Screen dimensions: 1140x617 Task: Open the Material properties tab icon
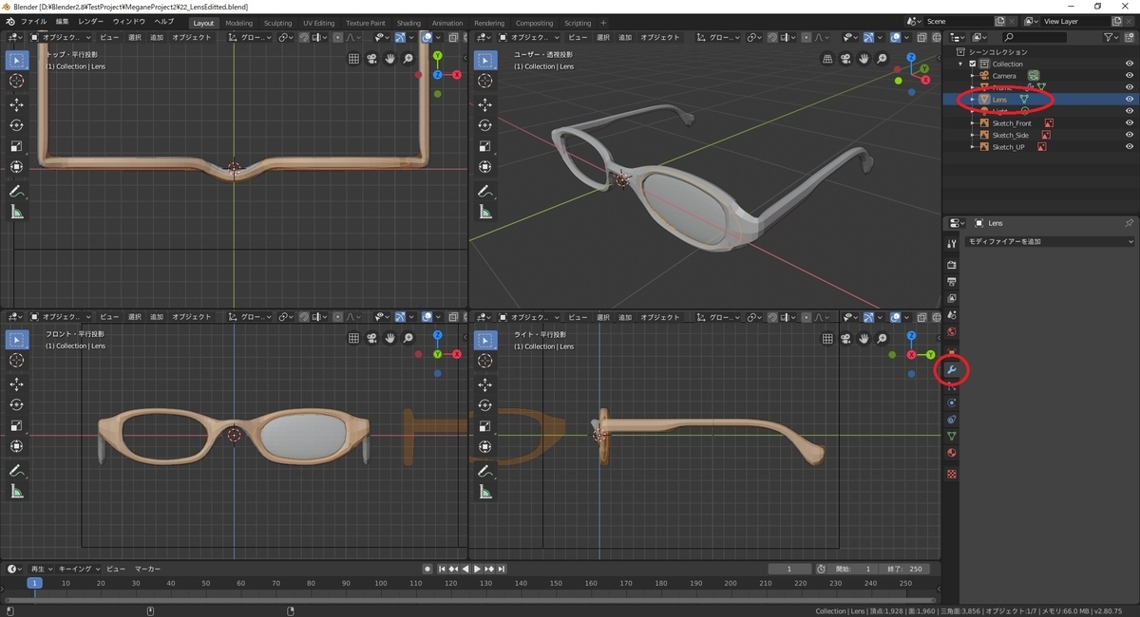click(952, 453)
